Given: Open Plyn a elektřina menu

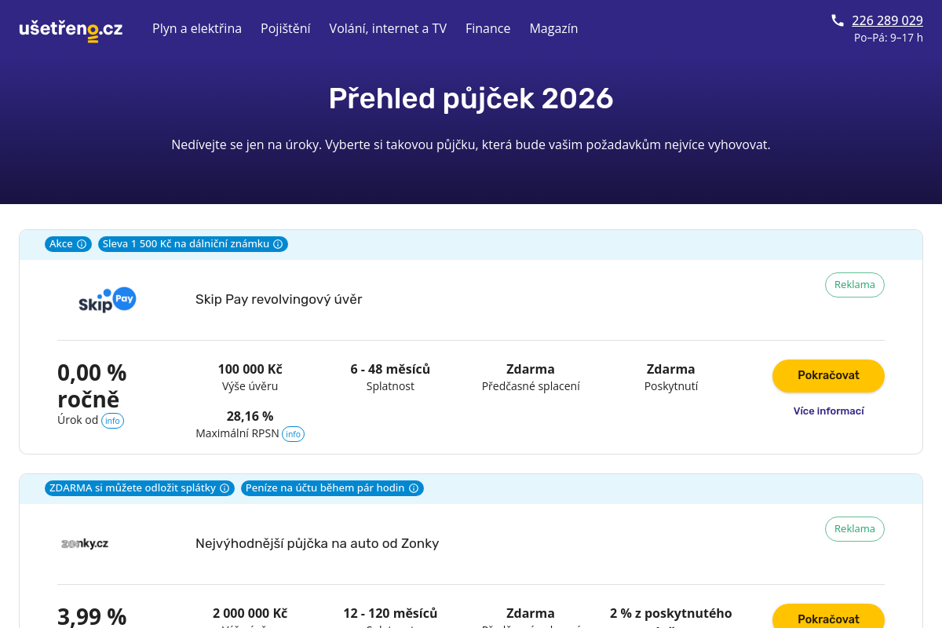Looking at the screenshot, I should (x=197, y=28).
